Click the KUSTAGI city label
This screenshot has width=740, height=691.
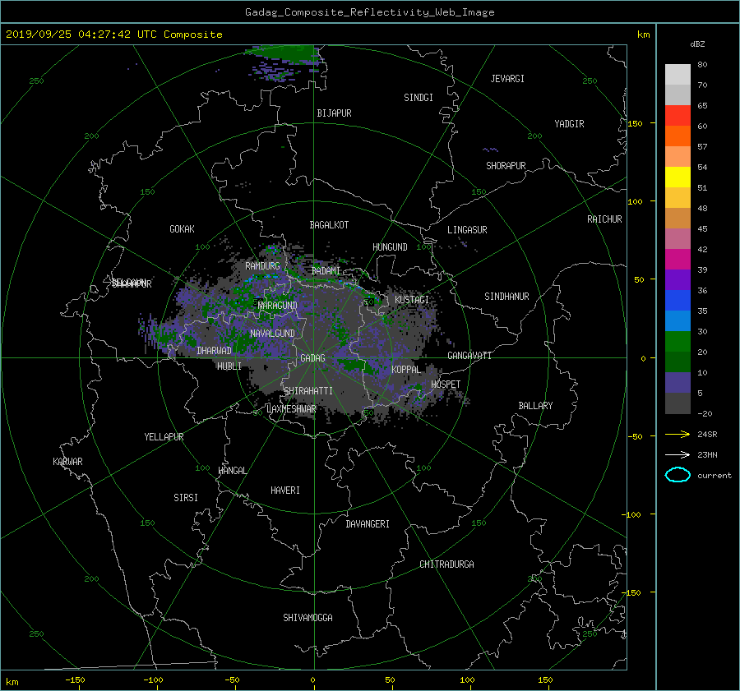point(412,300)
